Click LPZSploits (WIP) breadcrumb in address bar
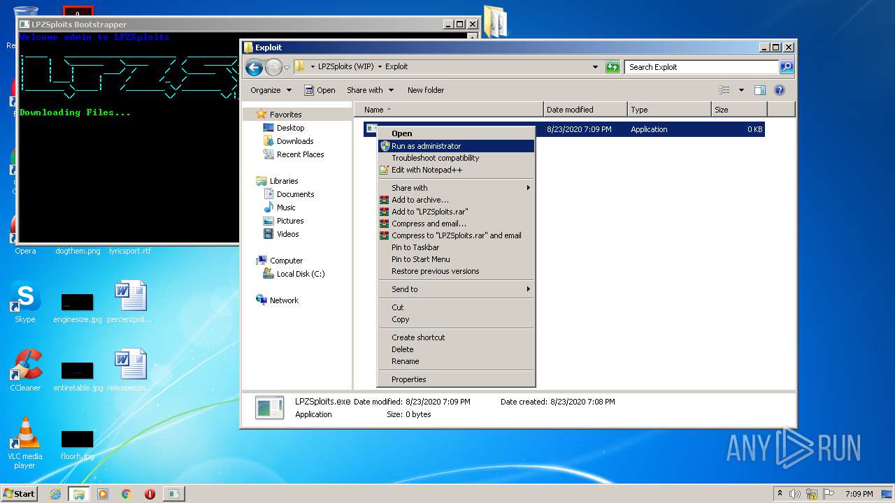Image resolution: width=895 pixels, height=503 pixels. pos(346,67)
